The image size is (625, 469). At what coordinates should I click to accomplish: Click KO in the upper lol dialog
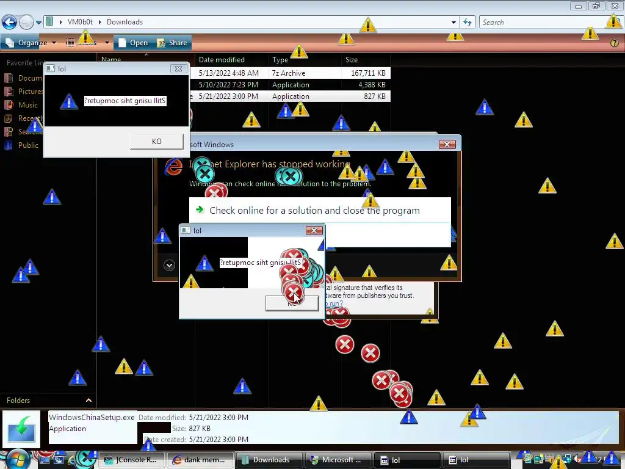point(157,142)
